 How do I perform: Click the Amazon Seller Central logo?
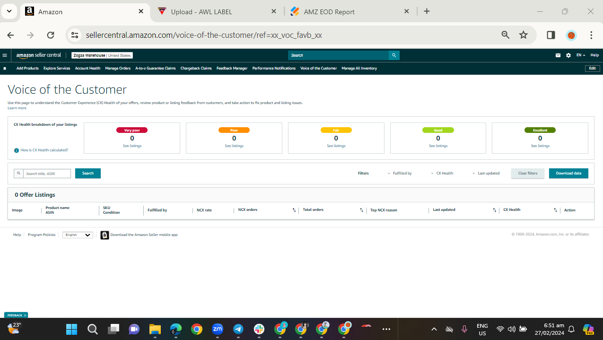click(x=39, y=55)
